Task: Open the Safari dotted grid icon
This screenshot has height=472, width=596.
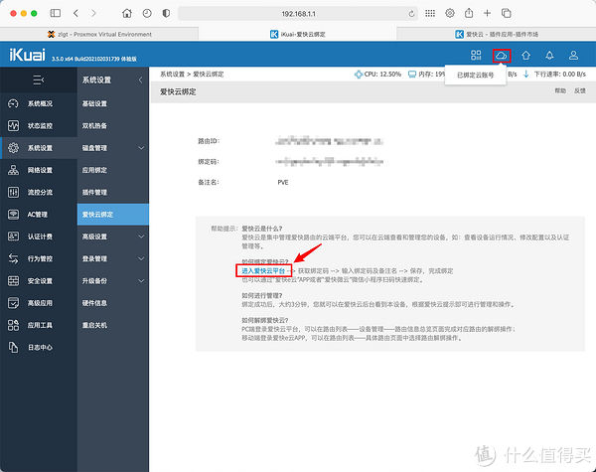Action: pos(430,13)
